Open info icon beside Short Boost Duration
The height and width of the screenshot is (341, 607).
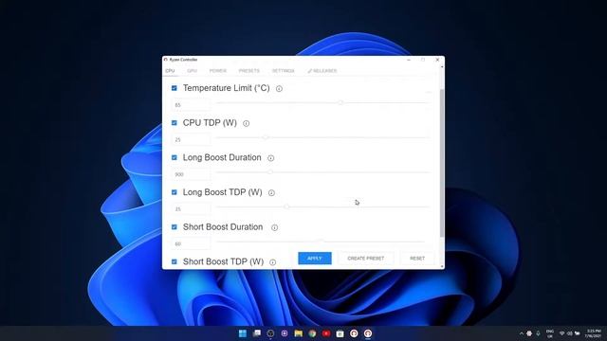[x=274, y=227]
